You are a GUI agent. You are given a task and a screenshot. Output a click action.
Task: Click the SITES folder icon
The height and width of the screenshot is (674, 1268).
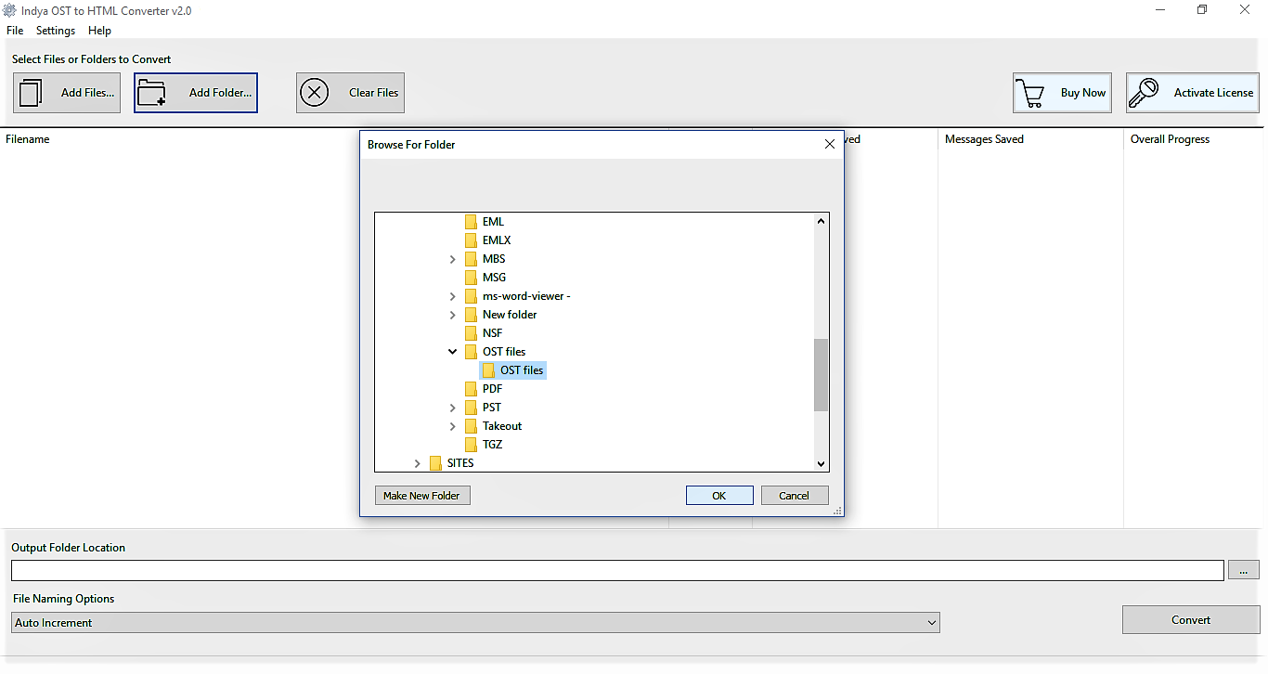pyautogui.click(x=435, y=463)
